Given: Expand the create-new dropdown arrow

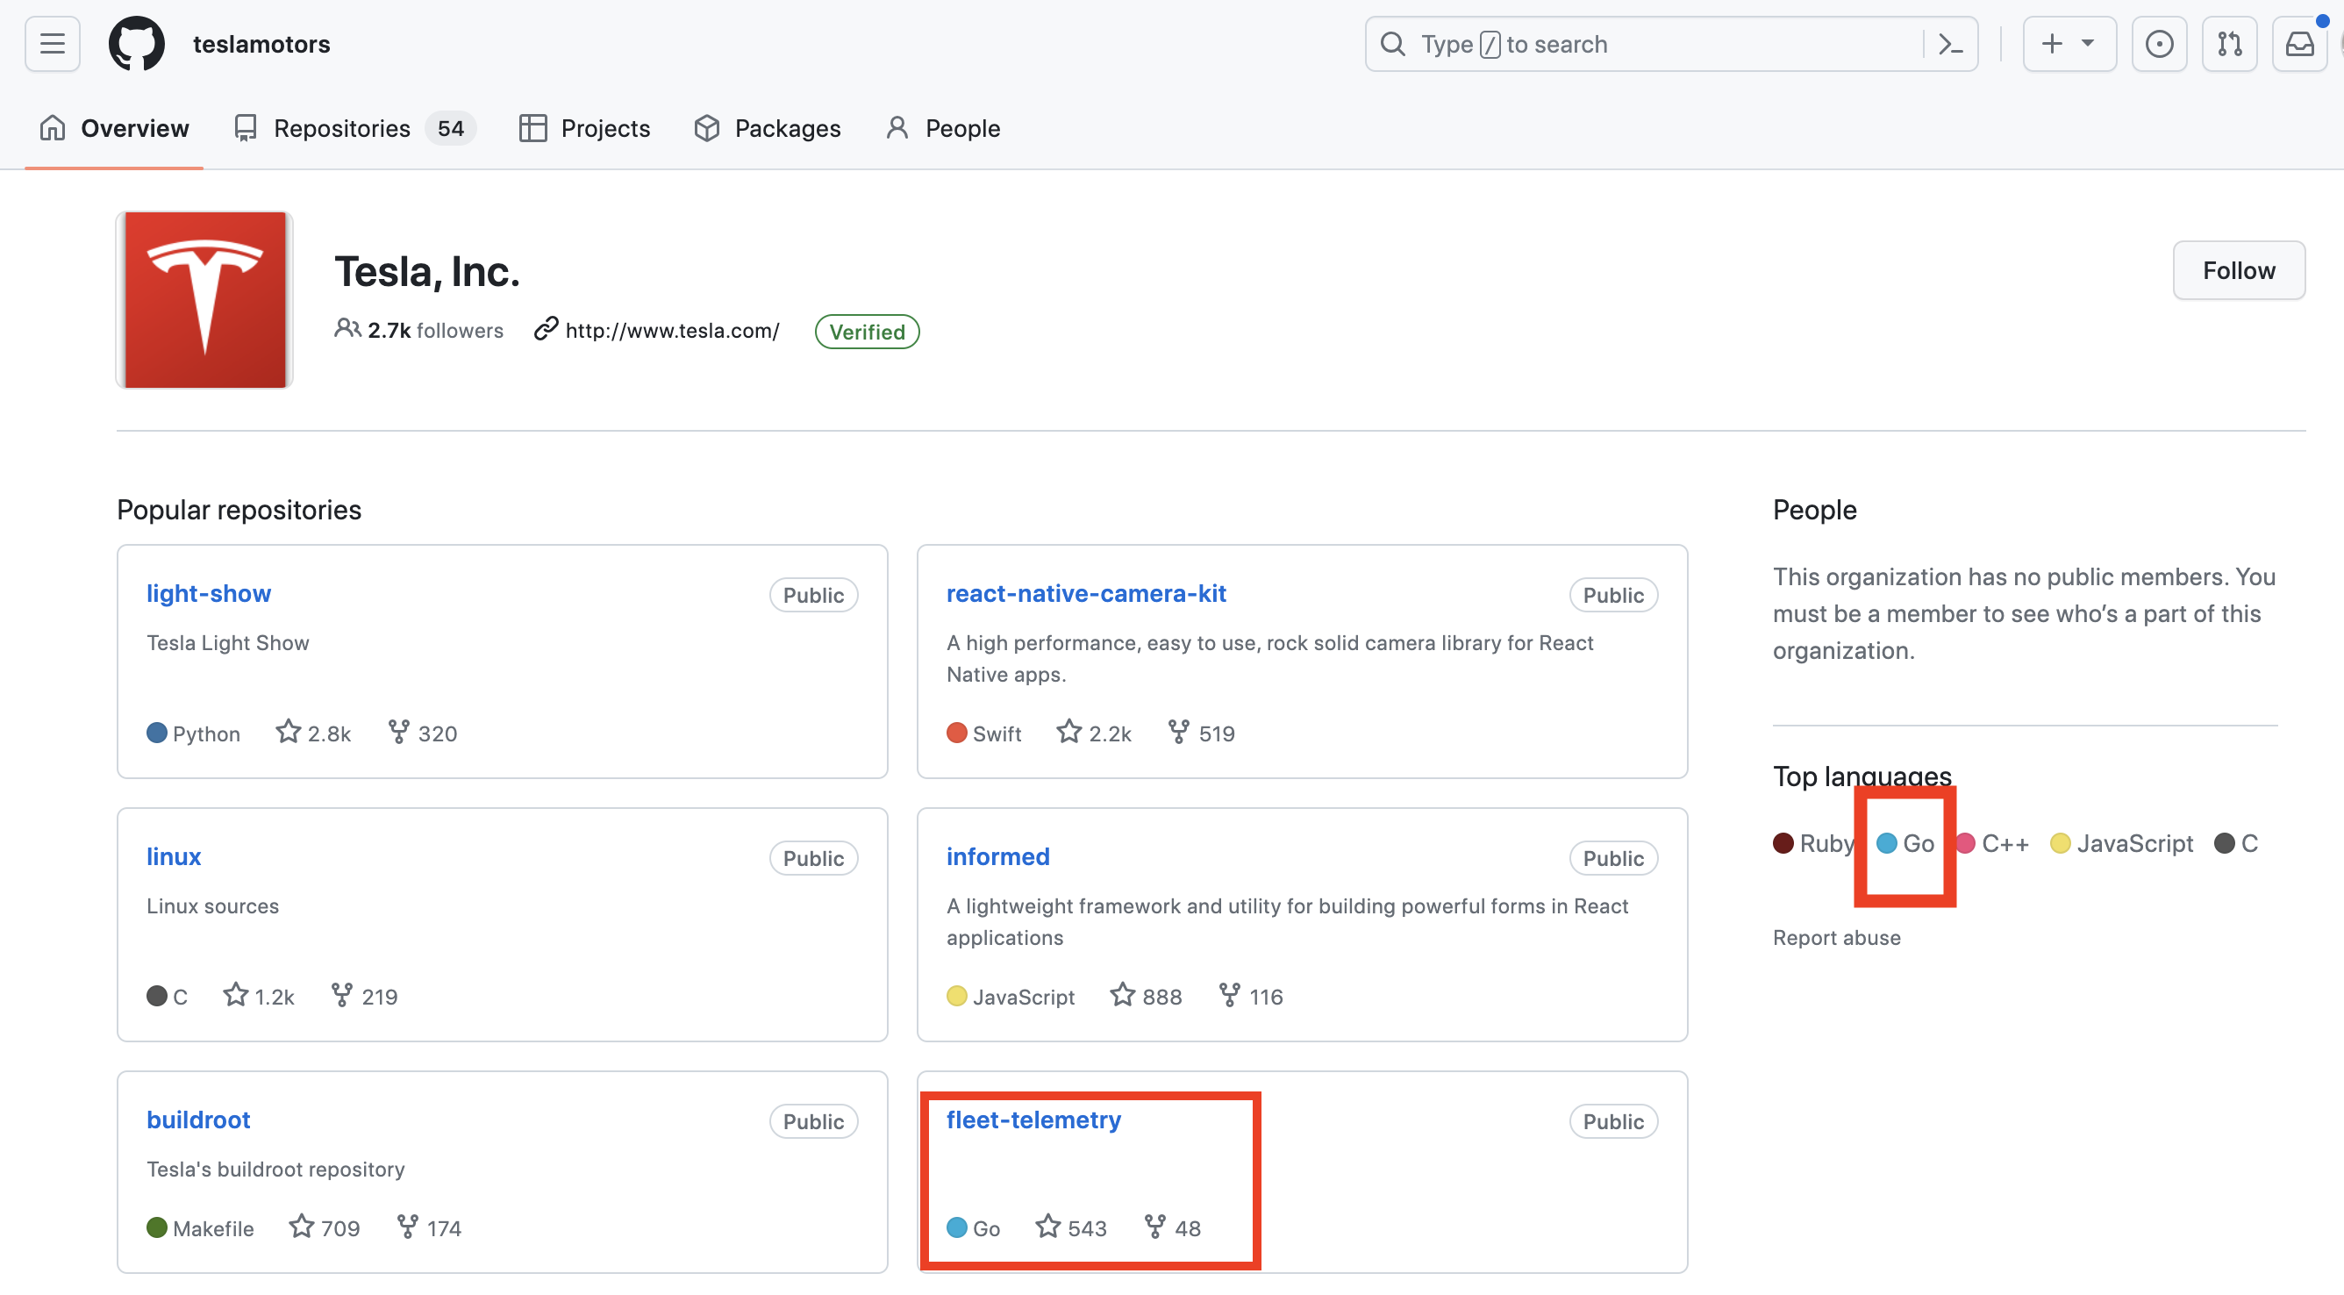Looking at the screenshot, I should tap(2087, 43).
